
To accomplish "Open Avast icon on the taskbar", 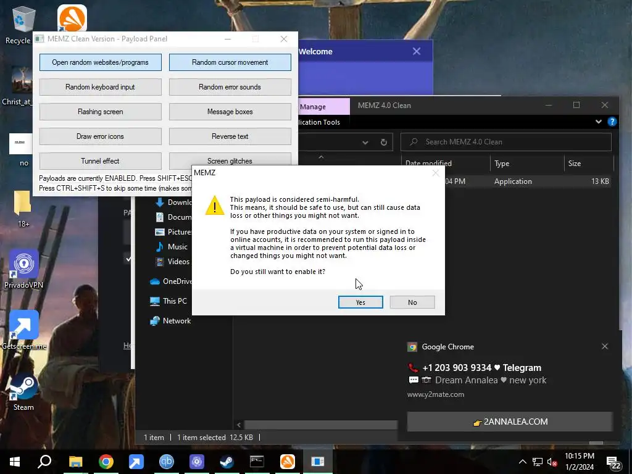I will [288, 462].
